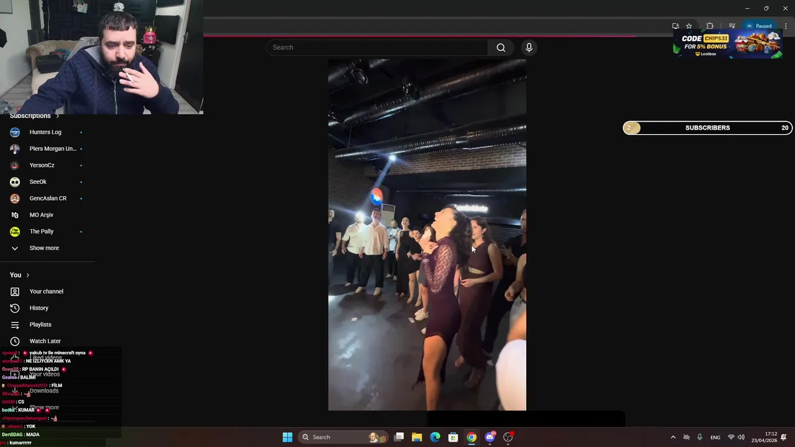795x447 pixels.
Task: Click the YouTube search magnifier button
Action: [501, 48]
